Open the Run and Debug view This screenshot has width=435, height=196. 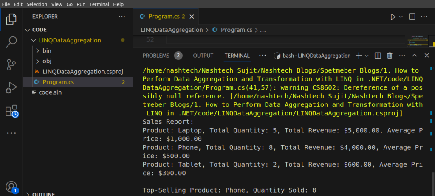tap(11, 88)
